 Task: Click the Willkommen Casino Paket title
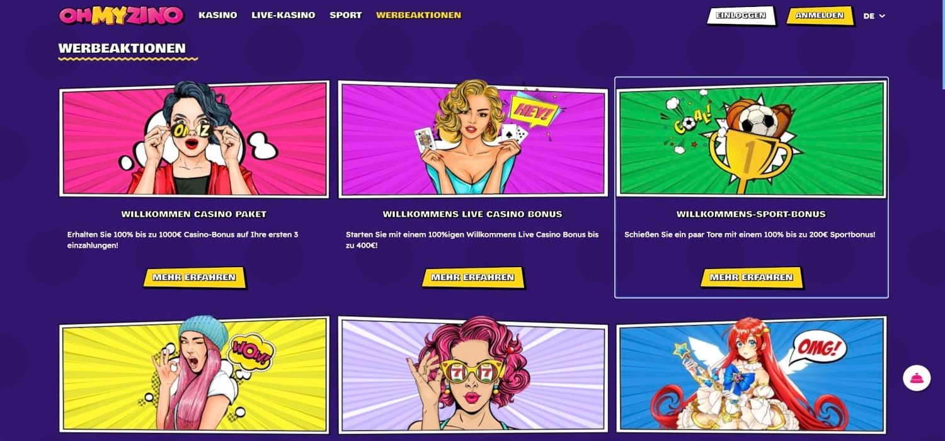coord(194,214)
